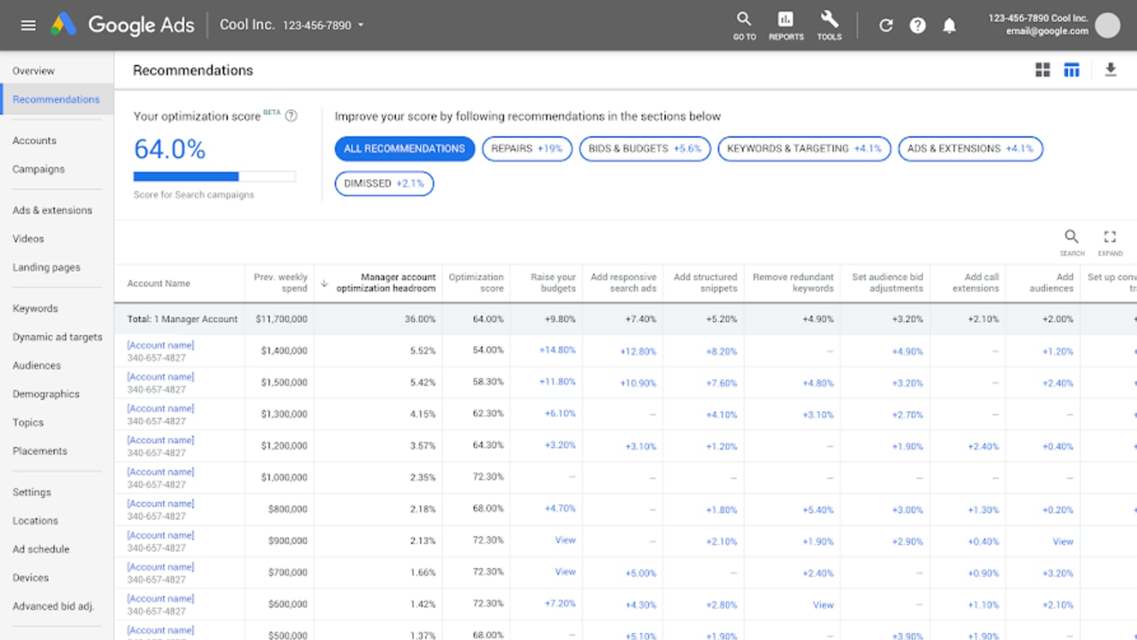Open the help question mark icon
Image resolution: width=1137 pixels, height=640 pixels.
(918, 26)
